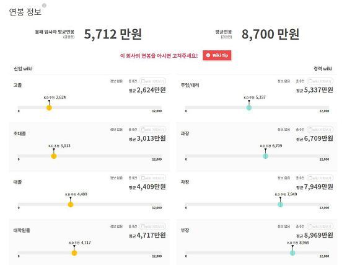Click the info icon beside 연봉 정보 heading
Image resolution: width=347 pixels, height=265 pixels.
(44, 6)
